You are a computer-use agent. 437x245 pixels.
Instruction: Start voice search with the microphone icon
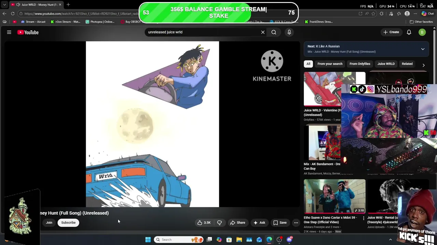tap(289, 32)
